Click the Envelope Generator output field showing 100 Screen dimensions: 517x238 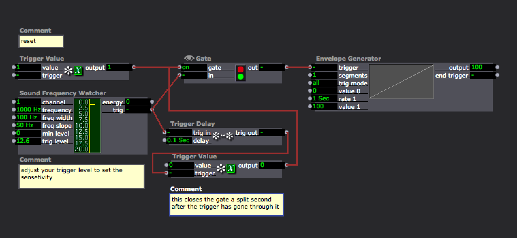483,67
